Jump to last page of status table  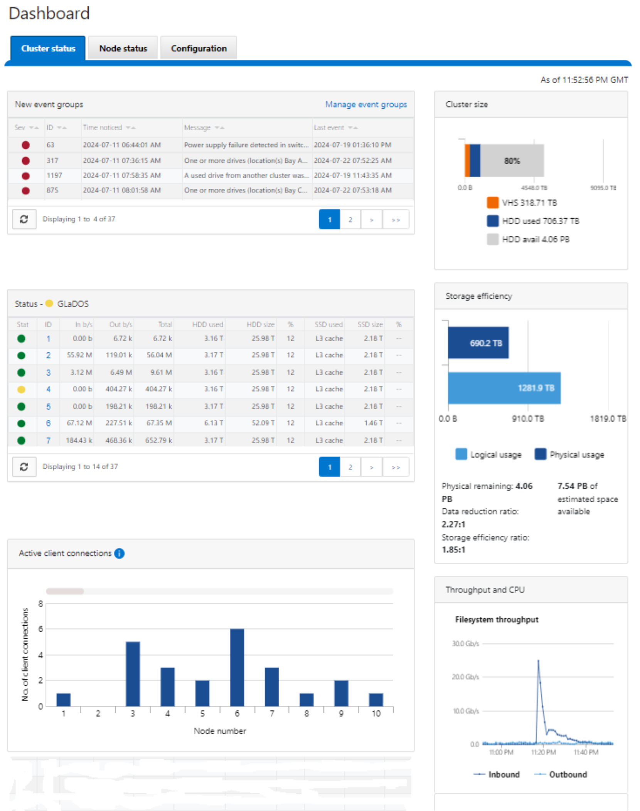click(x=396, y=467)
